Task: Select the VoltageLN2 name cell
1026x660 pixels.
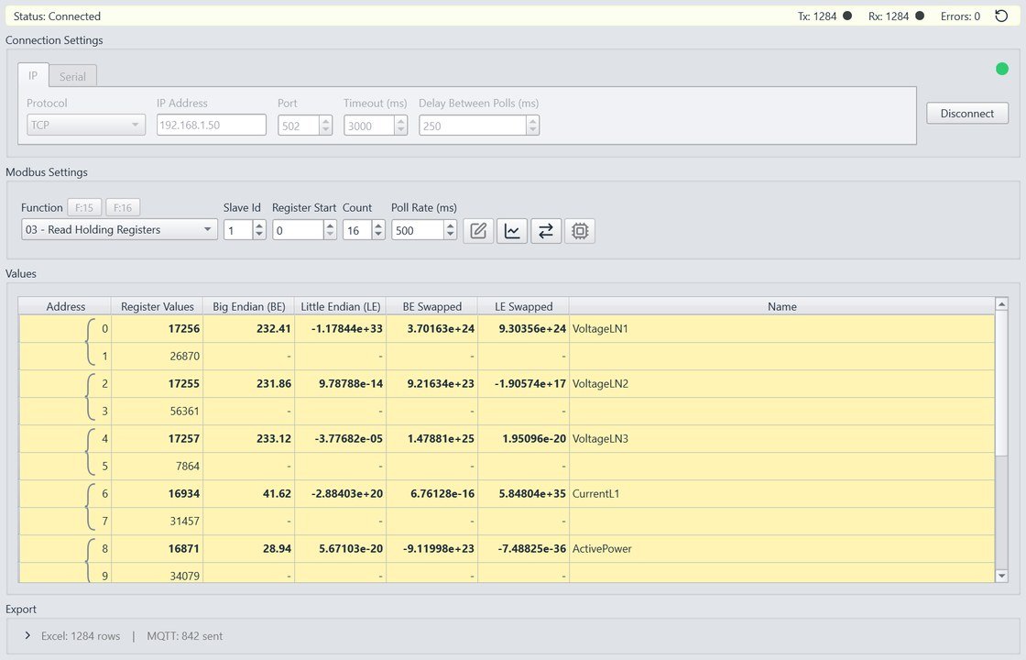Action: point(782,384)
